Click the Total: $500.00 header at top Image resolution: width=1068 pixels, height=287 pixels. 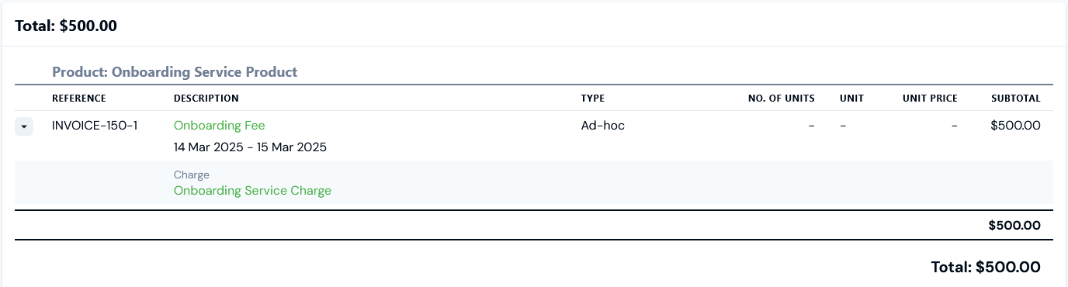pos(66,26)
